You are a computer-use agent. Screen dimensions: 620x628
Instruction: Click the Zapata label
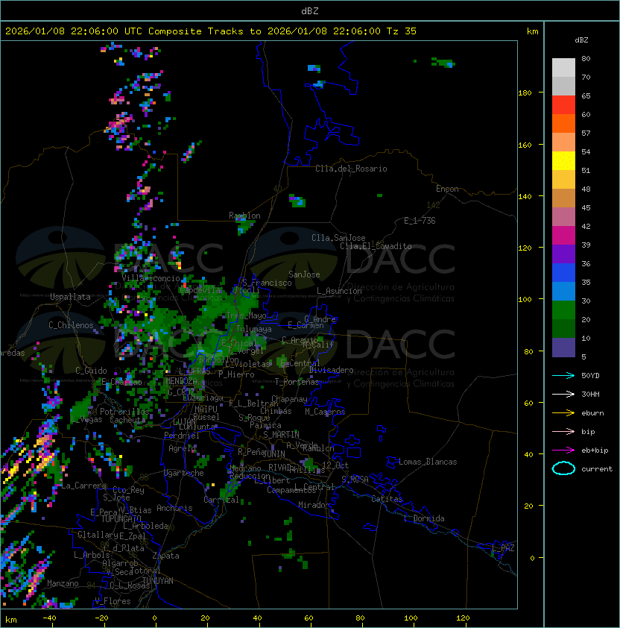pos(165,556)
